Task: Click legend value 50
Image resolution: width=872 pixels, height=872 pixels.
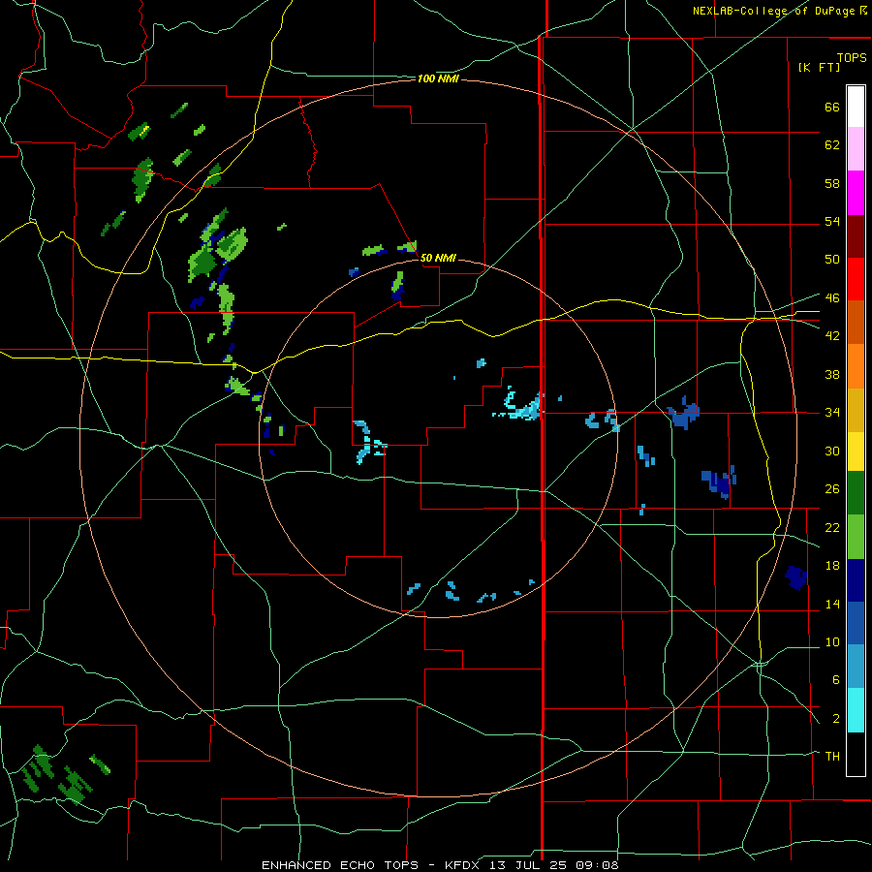Action: point(832,259)
